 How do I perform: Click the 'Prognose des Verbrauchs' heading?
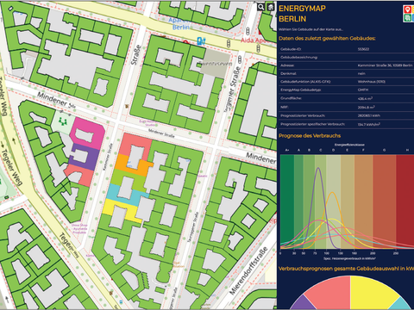[310, 136]
